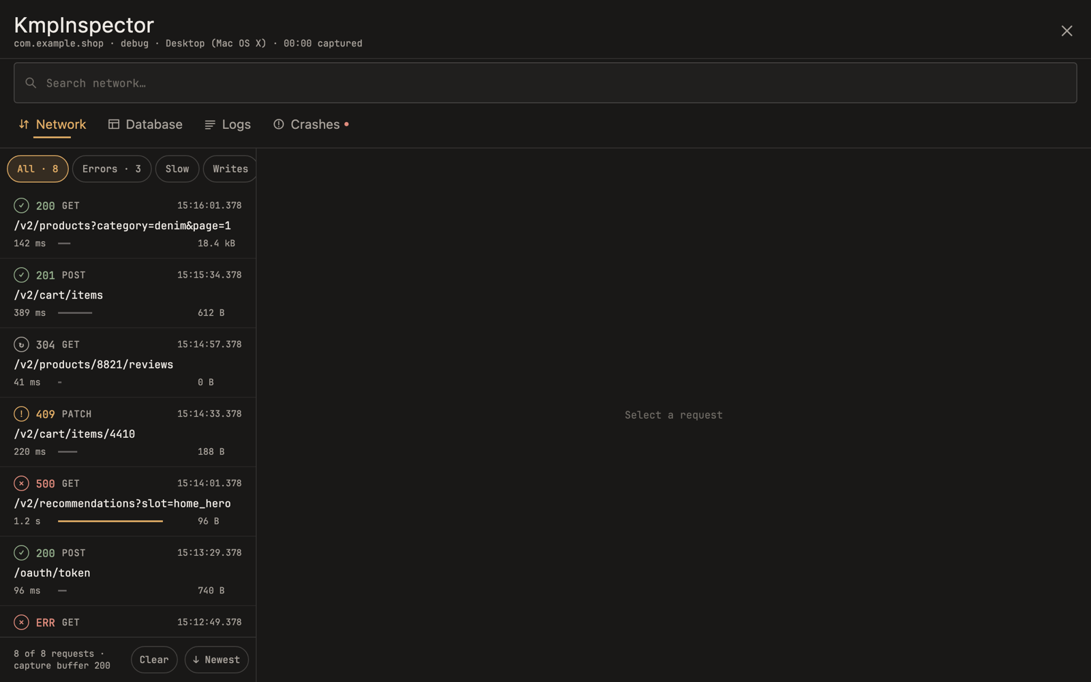1091x682 pixels.
Task: Click the Database table icon
Action: [114, 124]
